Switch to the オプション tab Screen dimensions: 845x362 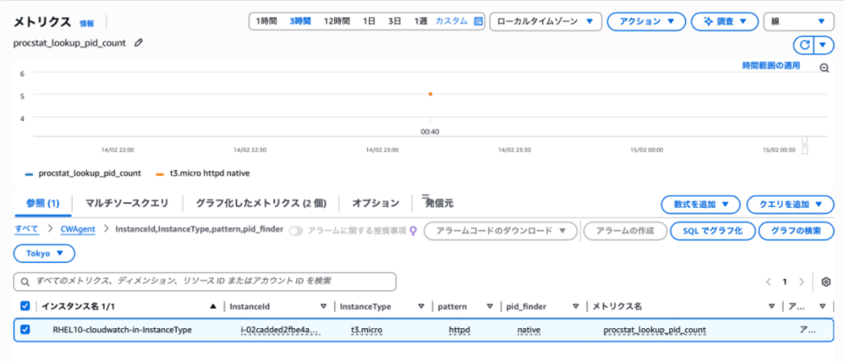375,204
